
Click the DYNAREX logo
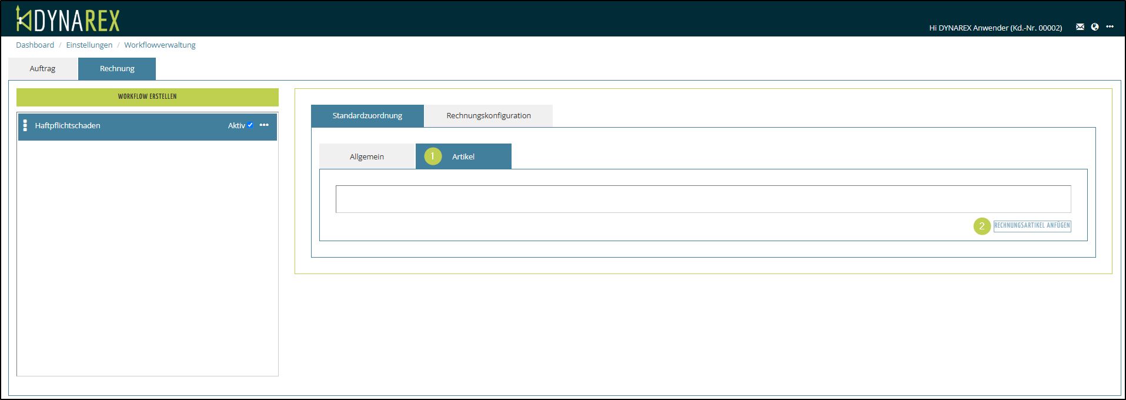pos(68,19)
